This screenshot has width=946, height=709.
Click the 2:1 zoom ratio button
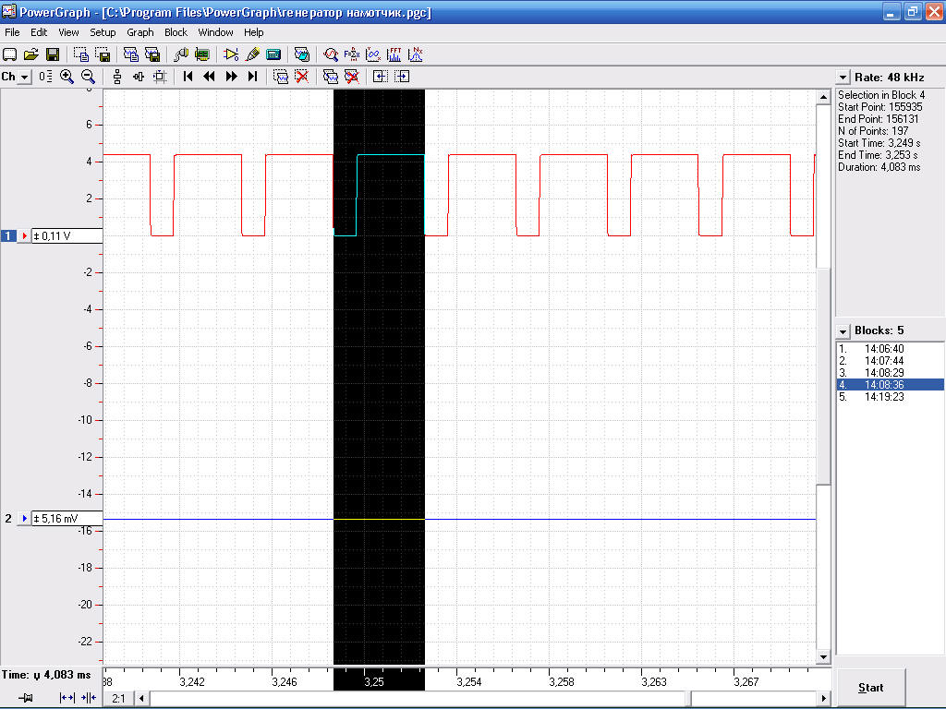(119, 698)
